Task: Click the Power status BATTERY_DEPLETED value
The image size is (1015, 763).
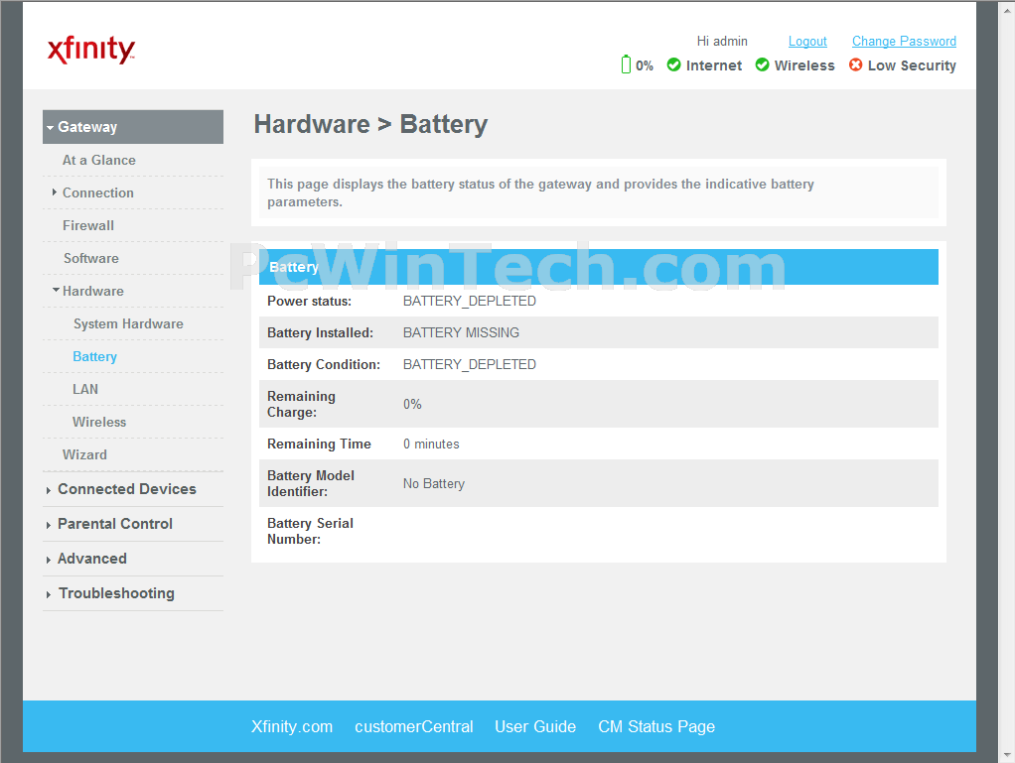Action: coord(470,302)
